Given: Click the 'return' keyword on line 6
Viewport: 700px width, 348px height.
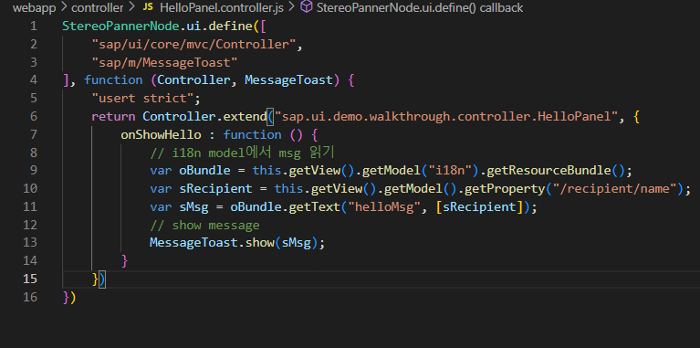Looking at the screenshot, I should [113, 117].
